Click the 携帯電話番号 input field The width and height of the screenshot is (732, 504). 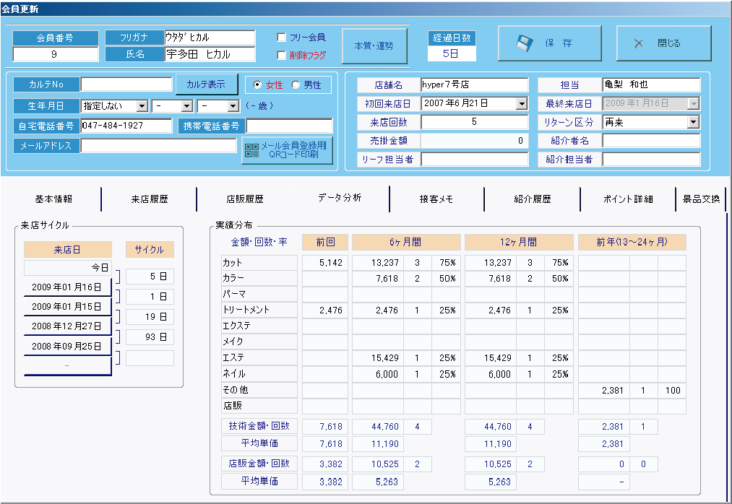tap(289, 126)
